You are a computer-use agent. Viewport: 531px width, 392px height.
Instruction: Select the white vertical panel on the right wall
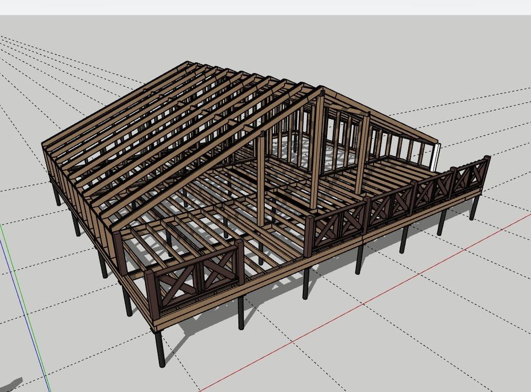436,157
